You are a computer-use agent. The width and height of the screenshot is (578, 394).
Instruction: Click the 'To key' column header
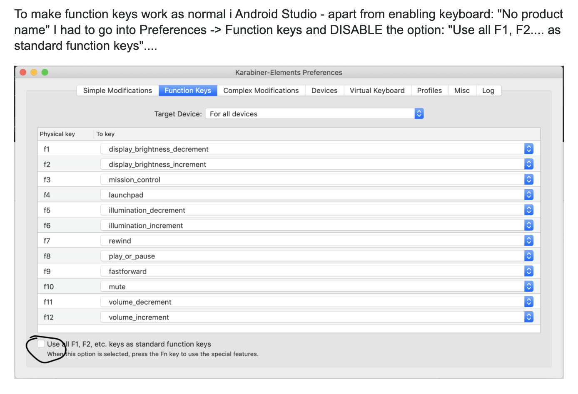click(105, 134)
